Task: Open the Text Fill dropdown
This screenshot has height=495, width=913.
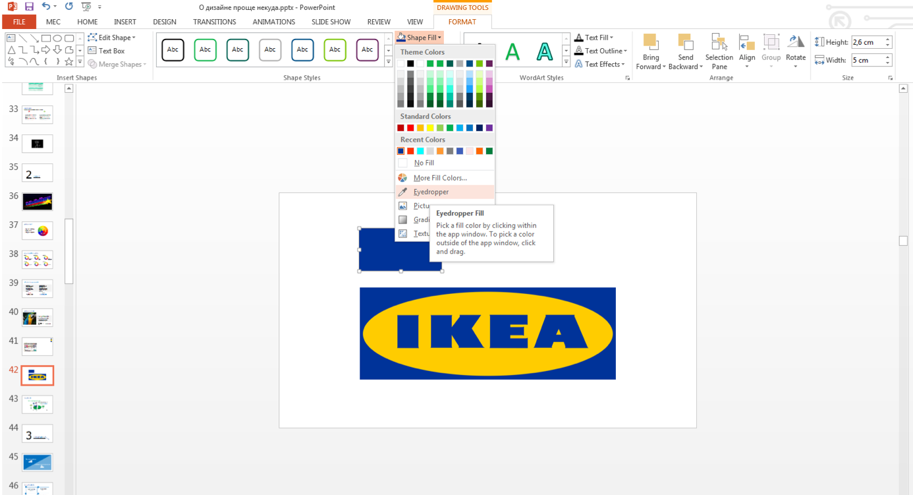Action: click(594, 38)
